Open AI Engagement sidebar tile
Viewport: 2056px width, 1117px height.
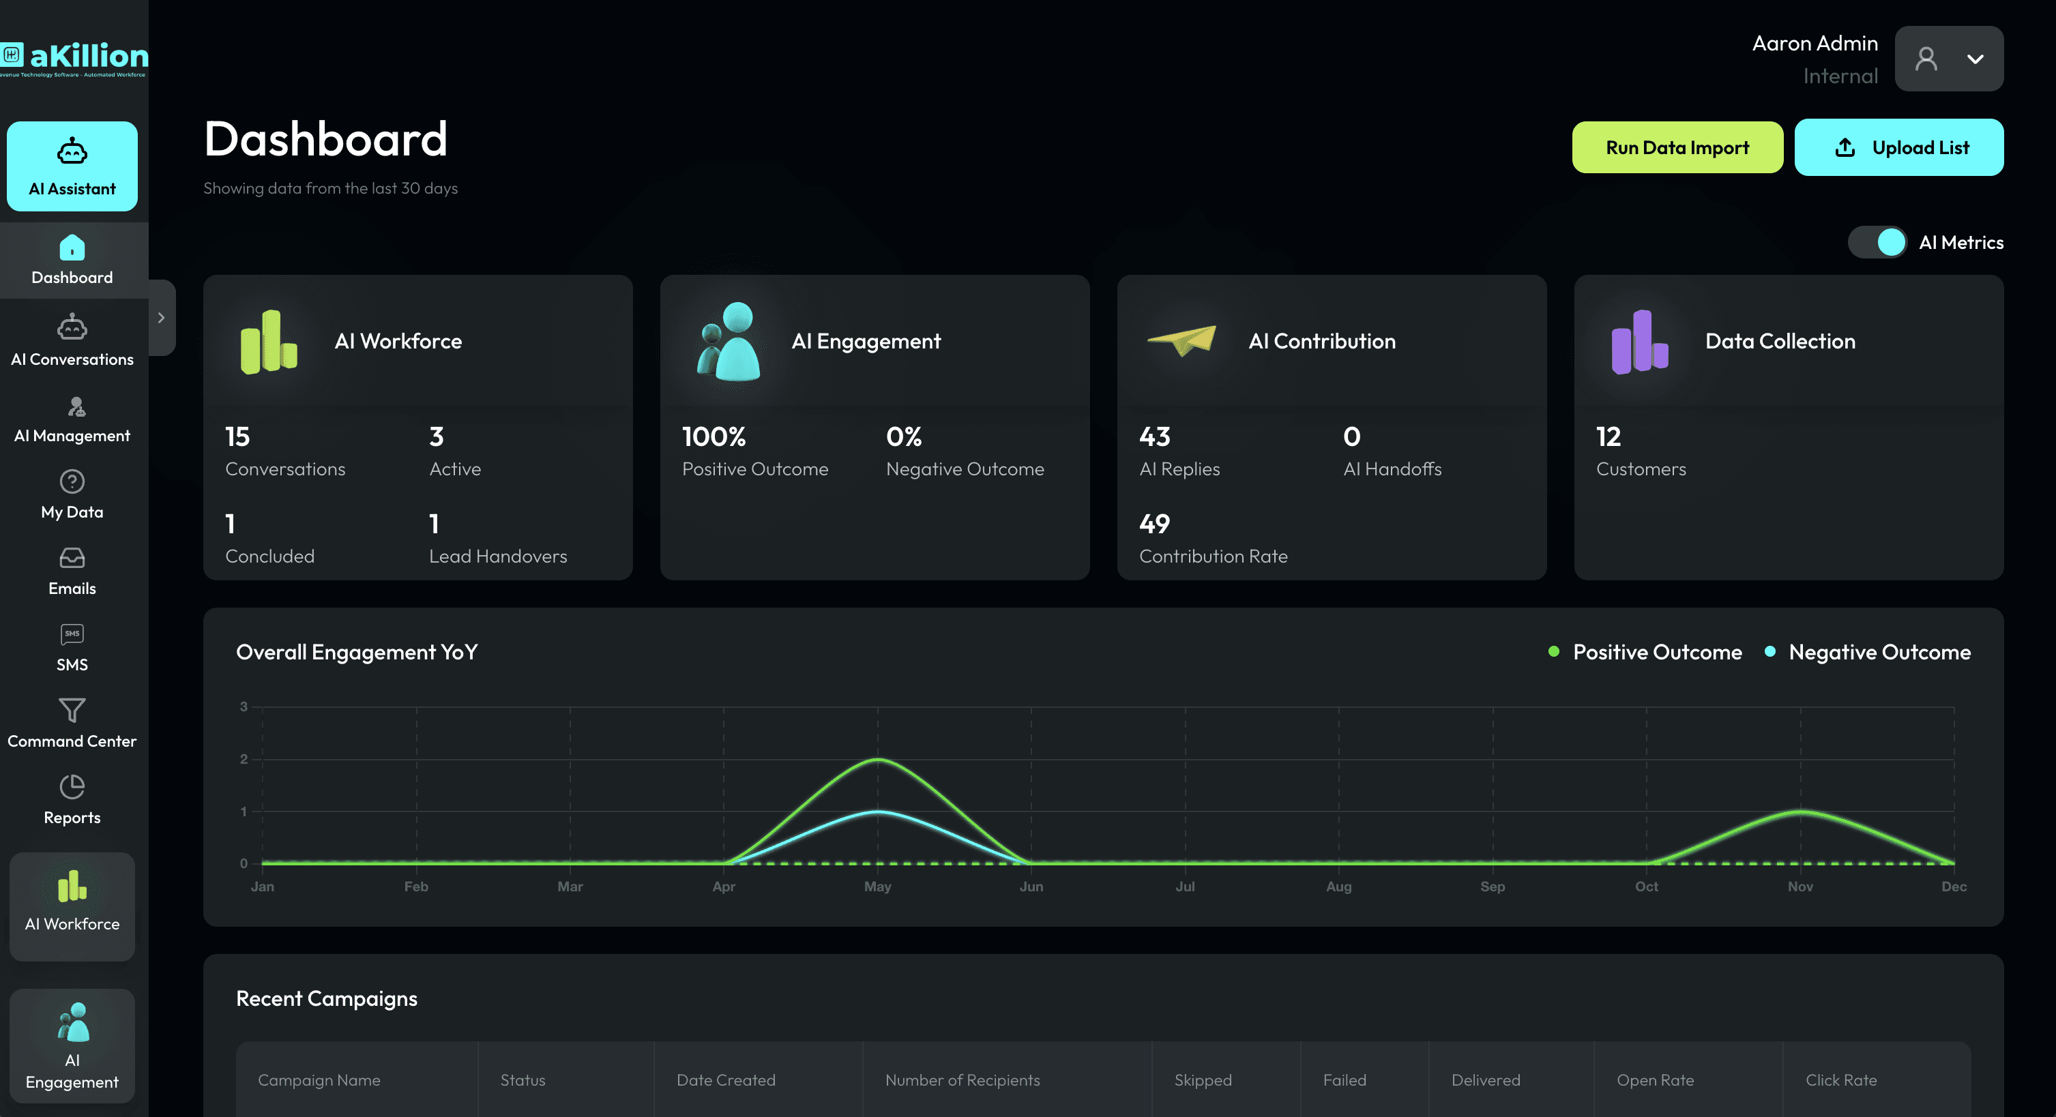(x=72, y=1045)
